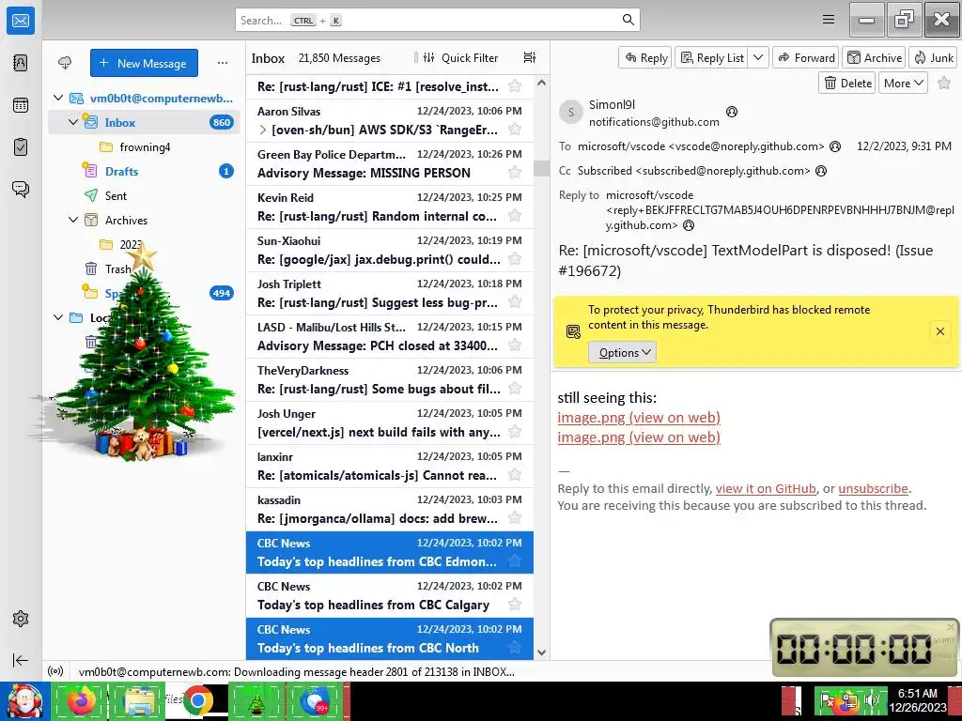
Task: Click the Santa start button
Action: click(x=24, y=701)
